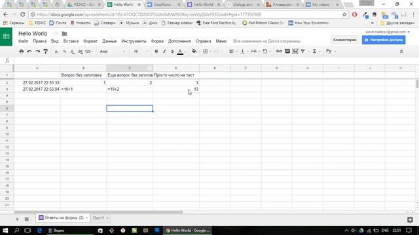The width and height of the screenshot is (419, 235).
Task: Open the Дополнения menu
Action: 179,41
